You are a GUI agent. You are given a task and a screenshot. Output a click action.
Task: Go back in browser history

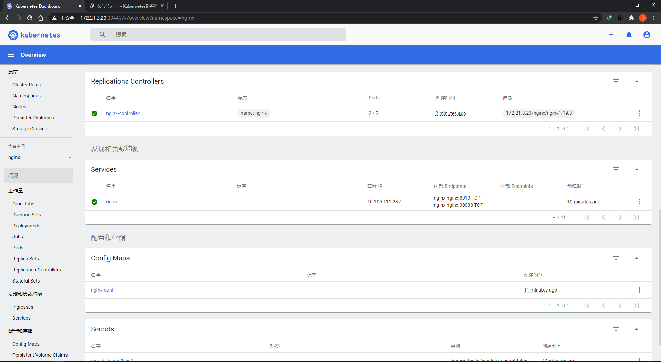[x=8, y=18]
